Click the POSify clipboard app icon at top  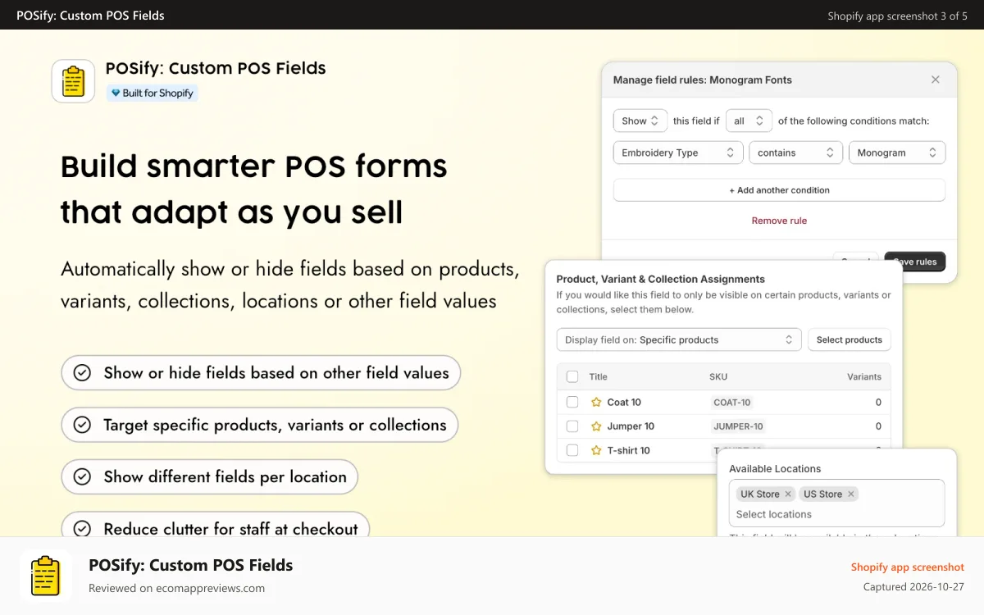click(x=73, y=81)
